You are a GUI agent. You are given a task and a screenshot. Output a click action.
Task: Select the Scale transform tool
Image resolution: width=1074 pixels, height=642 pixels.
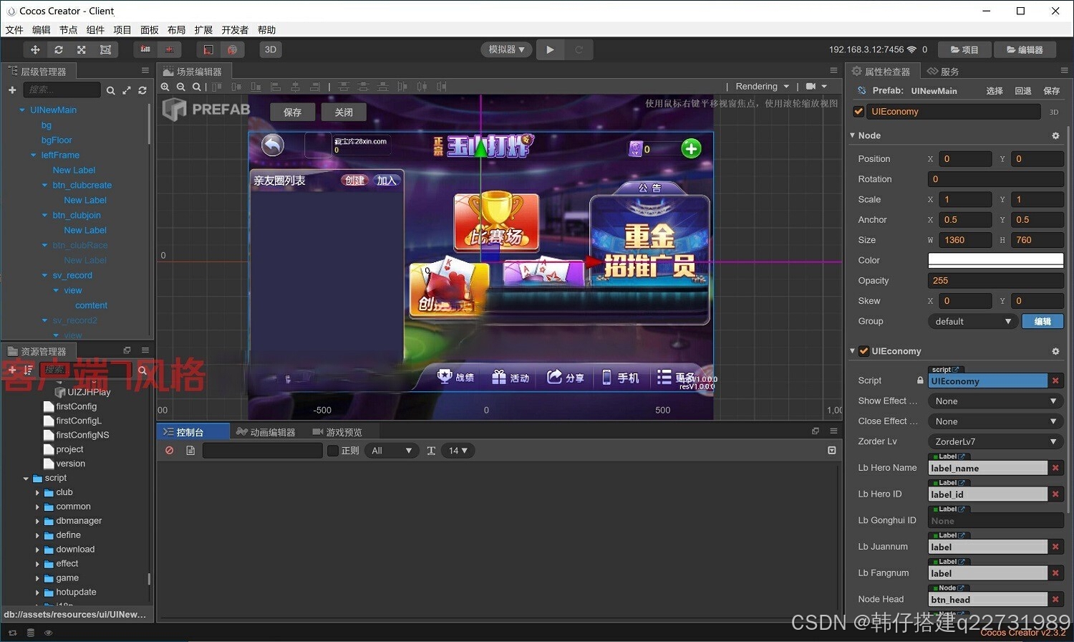pyautogui.click(x=82, y=49)
